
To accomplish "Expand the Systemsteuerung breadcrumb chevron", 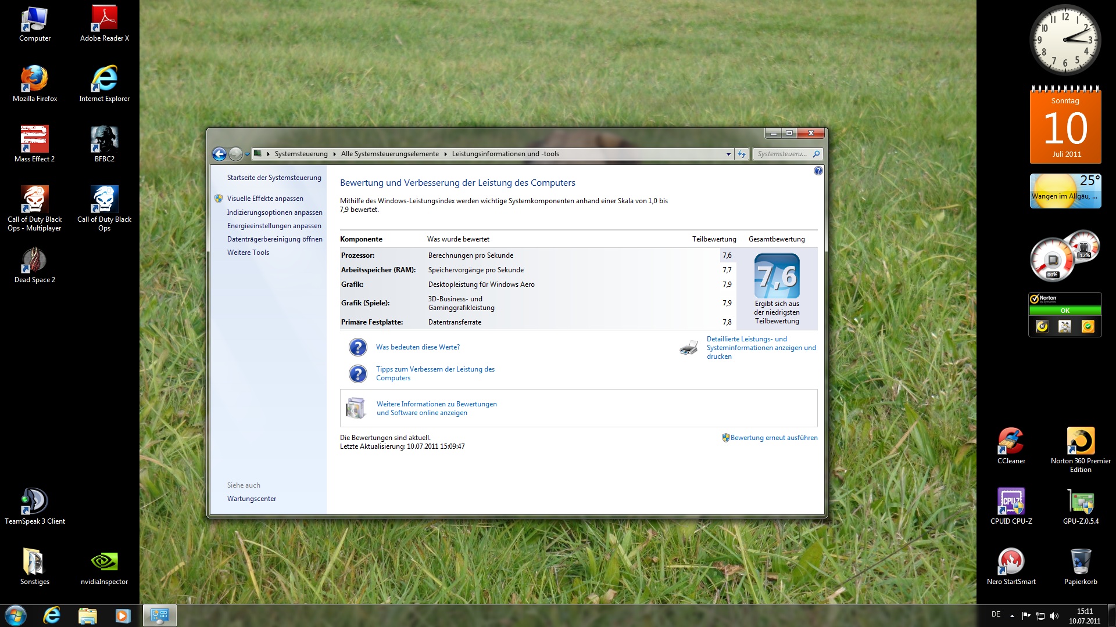I will tap(334, 154).
